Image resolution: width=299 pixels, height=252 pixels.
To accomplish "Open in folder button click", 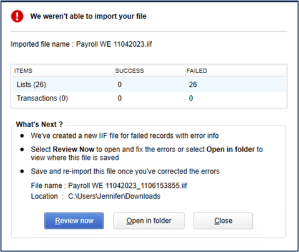I will 149,221.
